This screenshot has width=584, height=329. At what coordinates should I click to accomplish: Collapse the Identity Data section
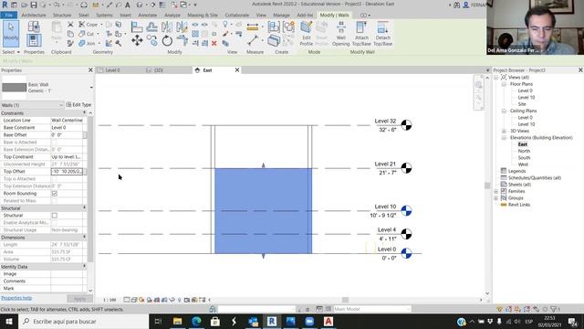pyautogui.click(x=85, y=266)
